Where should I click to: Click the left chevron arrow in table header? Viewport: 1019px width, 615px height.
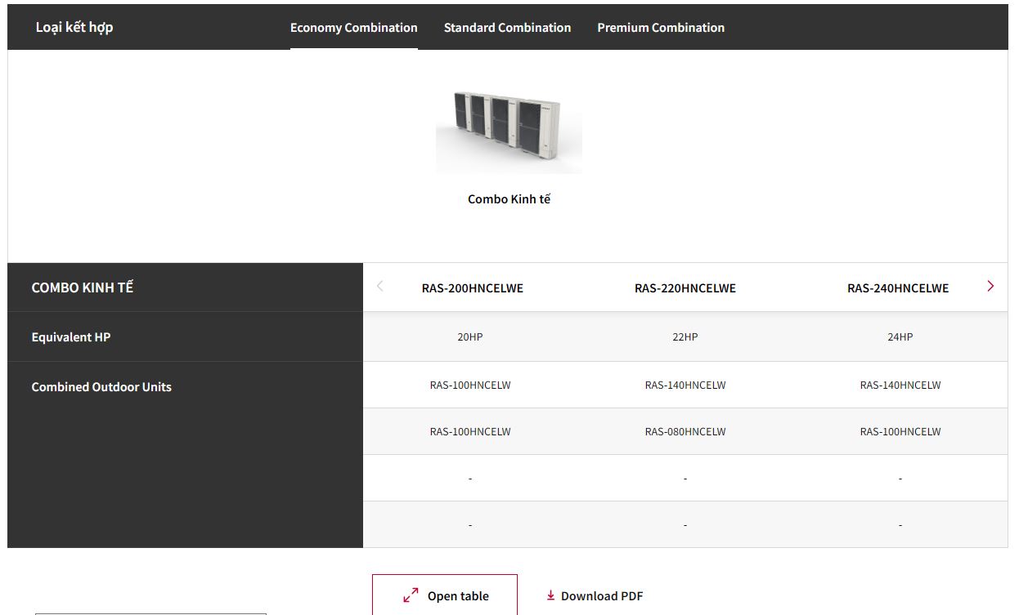[379, 286]
